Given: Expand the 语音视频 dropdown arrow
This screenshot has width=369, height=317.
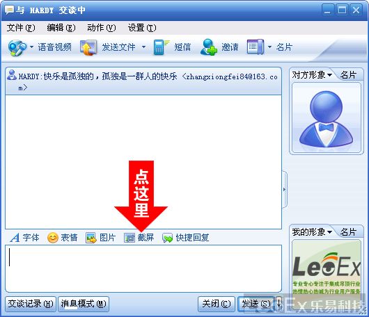Looking at the screenshot, I should click(31, 47).
